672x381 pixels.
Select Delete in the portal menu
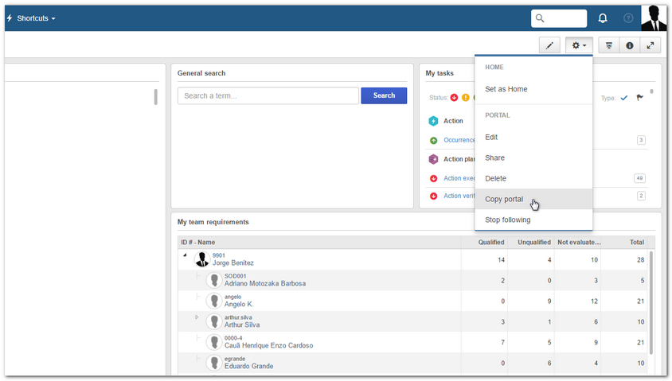(533, 178)
